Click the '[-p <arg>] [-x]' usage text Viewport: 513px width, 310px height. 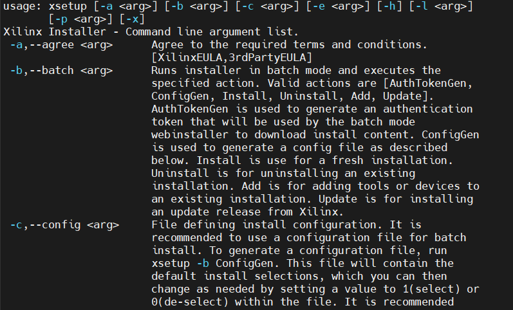click(97, 19)
